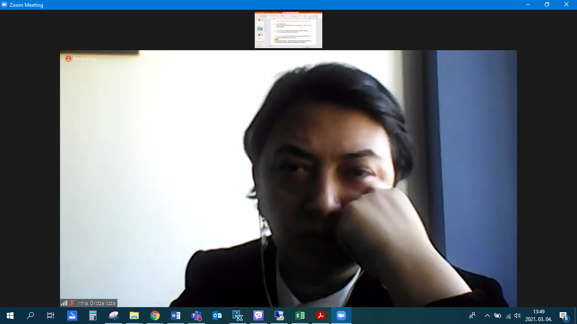Switch to Microsoft Teams in the taskbar
577x324 pixels.
pyautogui.click(x=196, y=316)
